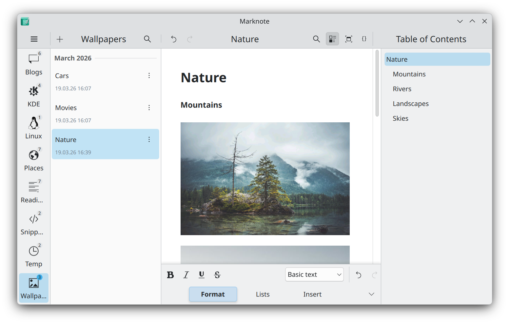Open the Wallpapers notebook icon
509x325 pixels.
click(33, 287)
